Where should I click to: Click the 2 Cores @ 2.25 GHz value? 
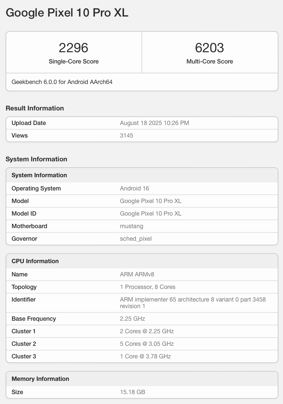click(147, 331)
